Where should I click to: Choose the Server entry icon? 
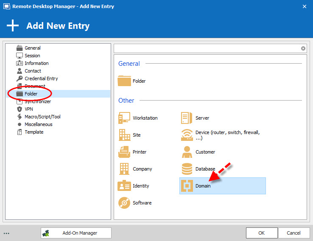(x=187, y=118)
